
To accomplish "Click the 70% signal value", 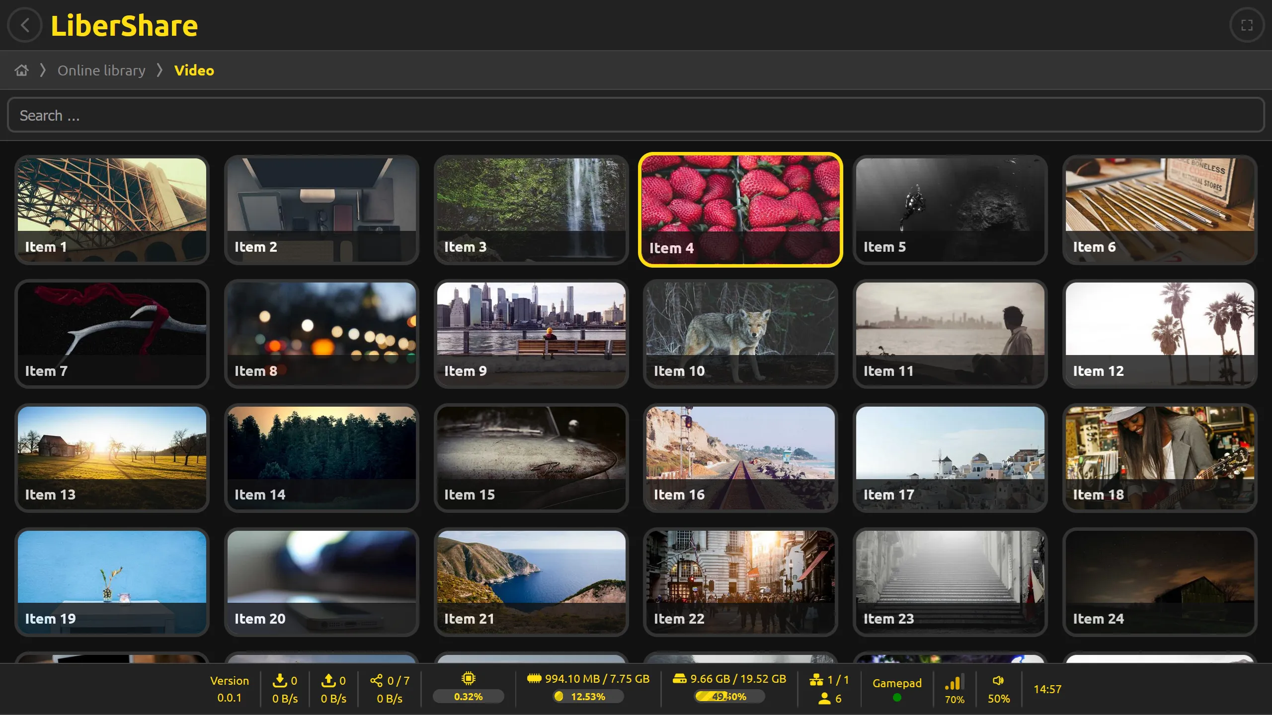I will point(954,699).
